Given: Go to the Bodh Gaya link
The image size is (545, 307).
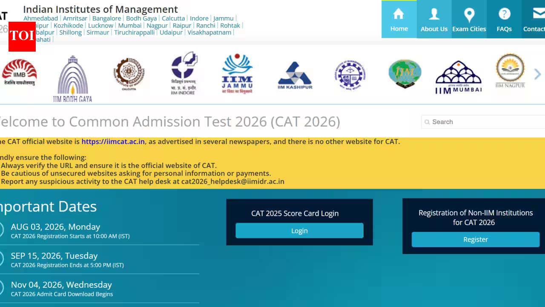Looking at the screenshot, I should pyautogui.click(x=141, y=18).
